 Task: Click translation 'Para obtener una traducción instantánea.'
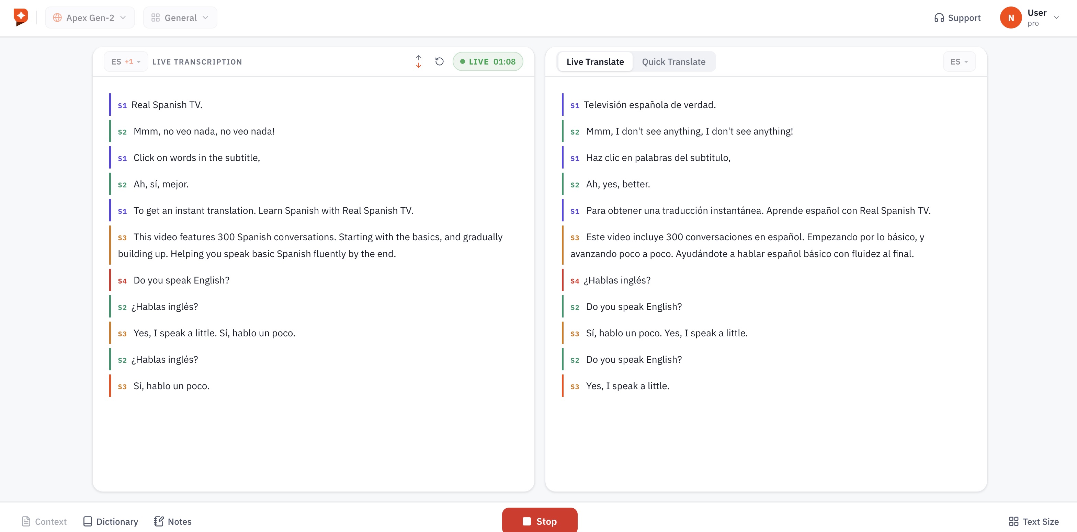pos(675,211)
